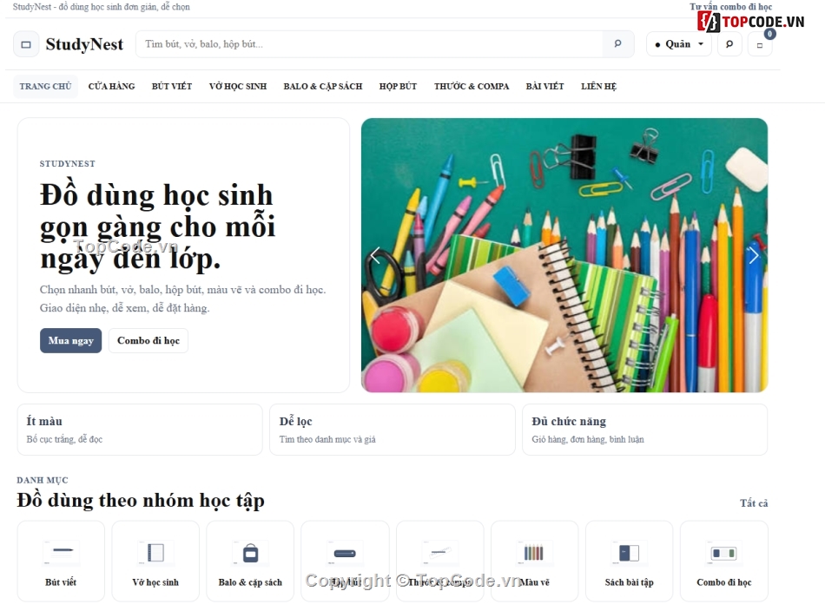
Task: Select the Màu vẽ category icon
Action: point(534,553)
